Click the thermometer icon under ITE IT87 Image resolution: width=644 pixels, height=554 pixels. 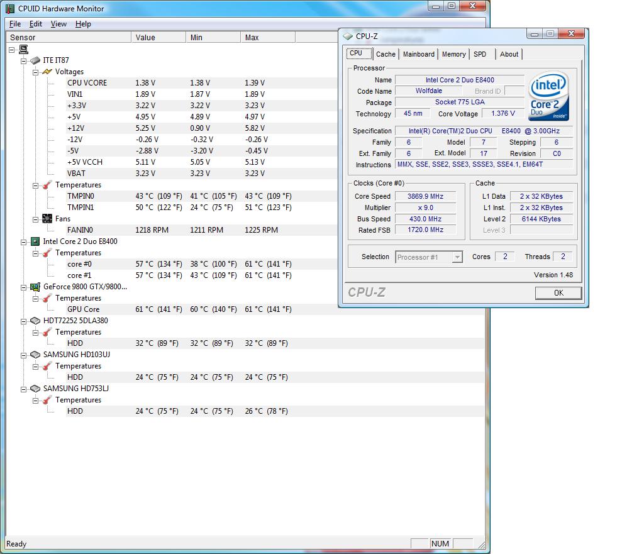(x=47, y=185)
